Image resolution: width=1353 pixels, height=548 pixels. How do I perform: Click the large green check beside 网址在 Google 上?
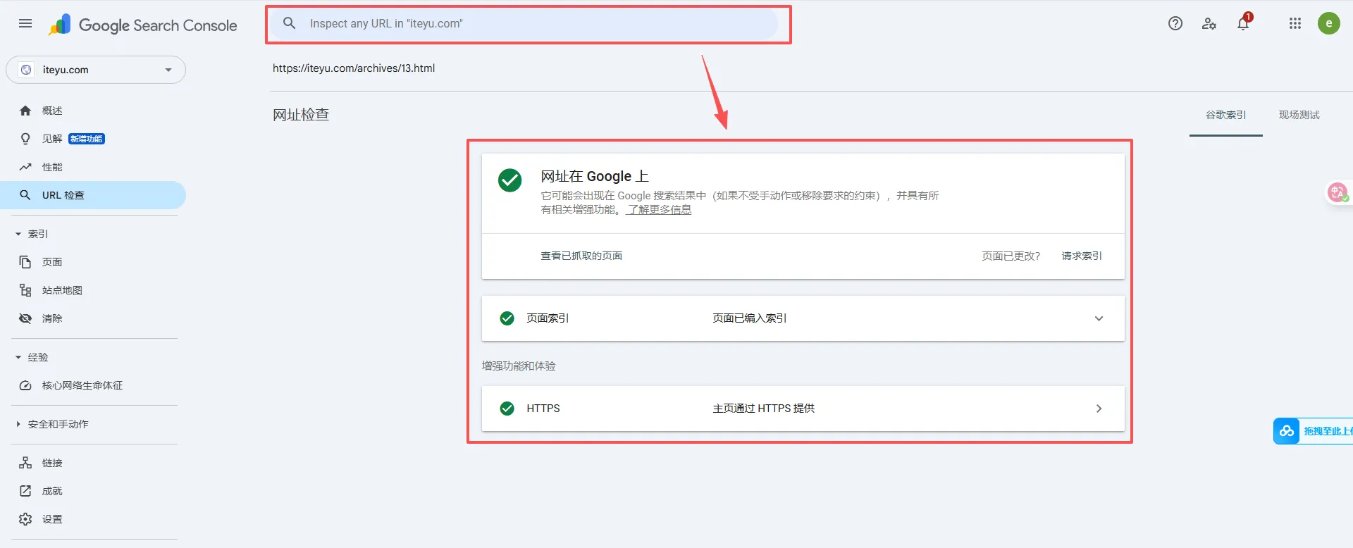(x=509, y=180)
